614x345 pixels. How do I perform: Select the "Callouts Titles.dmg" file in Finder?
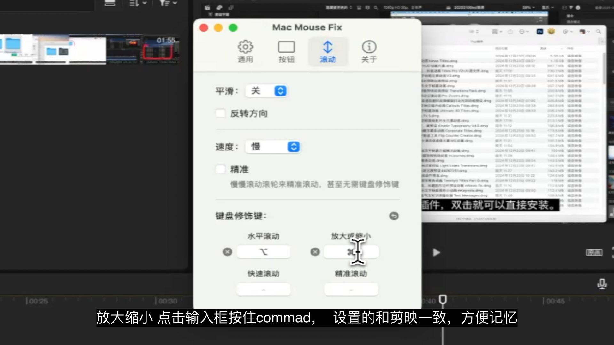tap(450, 106)
